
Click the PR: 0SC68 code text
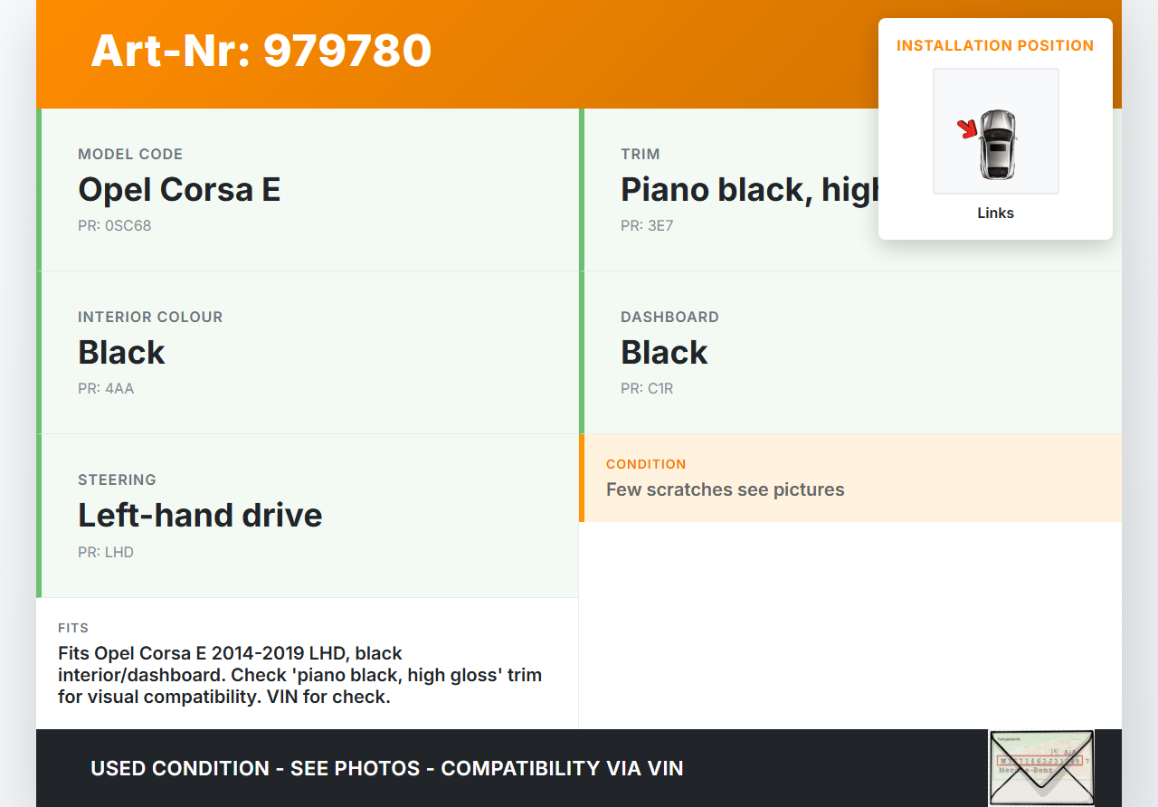[x=114, y=226]
